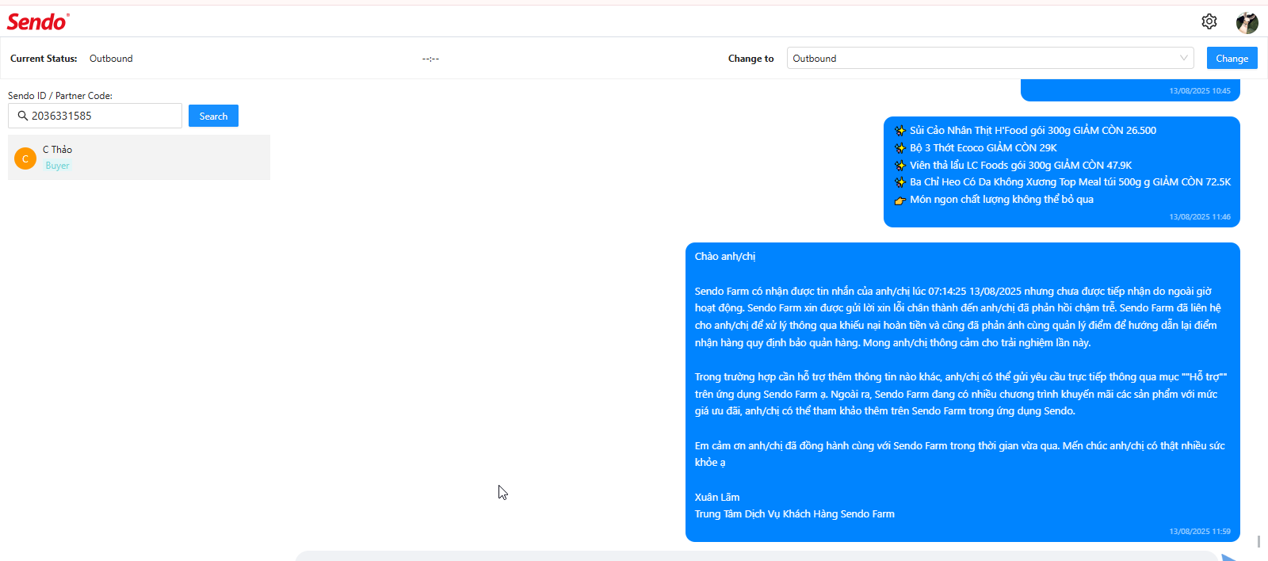Click the 13/08/2025 11:46 timestamp

point(1200,217)
